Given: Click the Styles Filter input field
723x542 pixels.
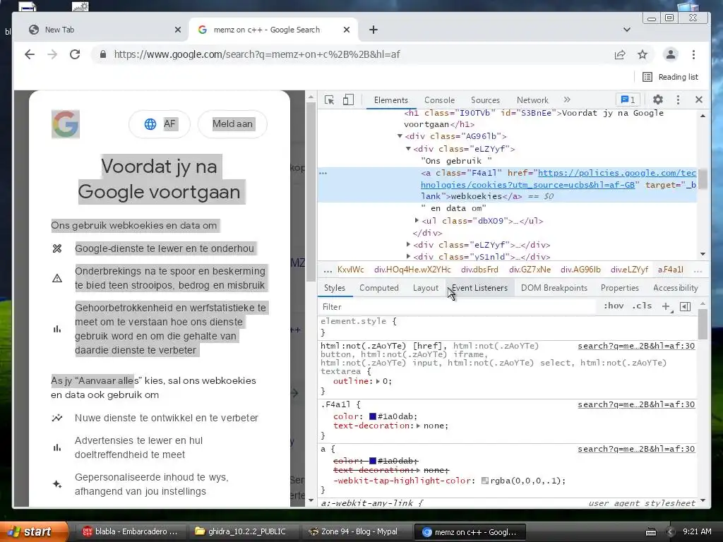Looking at the screenshot, I should [458, 307].
